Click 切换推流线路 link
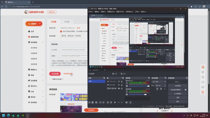The width and height of the screenshot is (210, 118). pos(68,74)
